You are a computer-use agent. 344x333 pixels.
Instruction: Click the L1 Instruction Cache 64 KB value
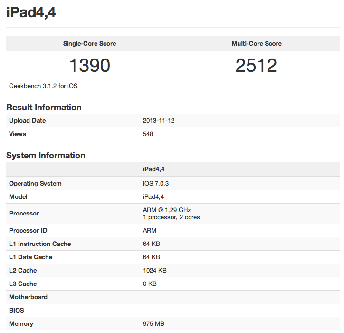click(x=152, y=244)
